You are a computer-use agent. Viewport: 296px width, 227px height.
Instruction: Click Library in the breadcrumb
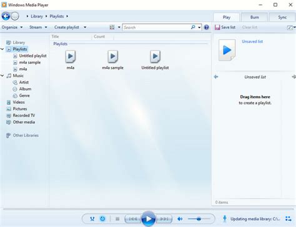[x=37, y=16]
